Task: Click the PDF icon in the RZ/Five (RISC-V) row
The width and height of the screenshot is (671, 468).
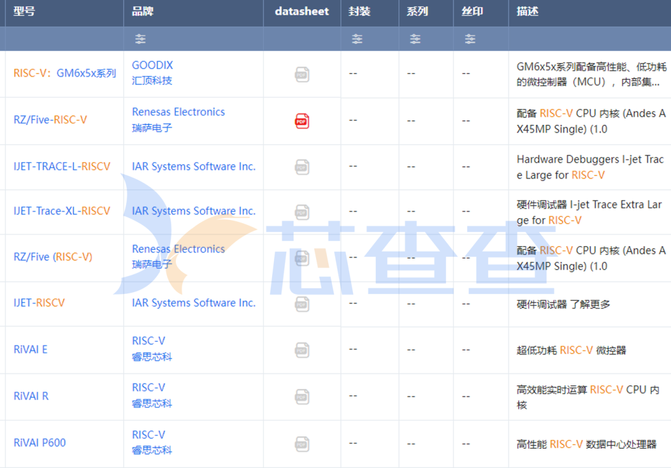Action: click(302, 258)
